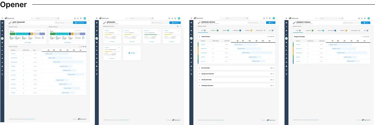Focus Search Opening field in Opening Detail screen
Viewport: 375px width, 125px height.
[x=256, y=23]
